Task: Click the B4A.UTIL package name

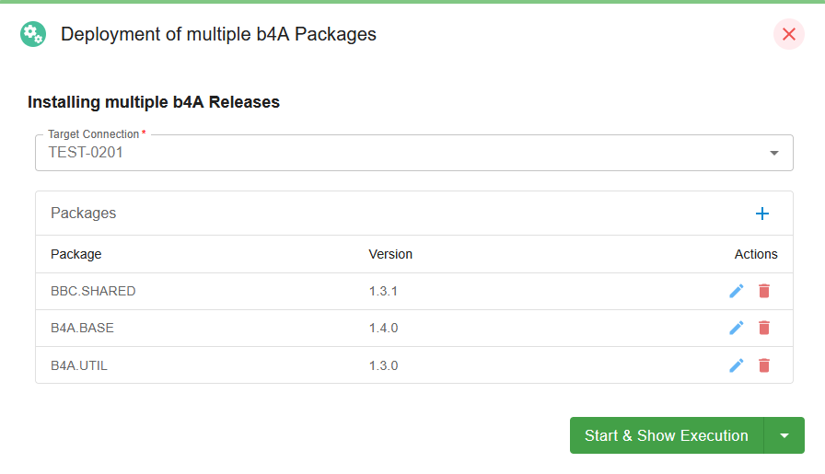Action: pyautogui.click(x=79, y=365)
